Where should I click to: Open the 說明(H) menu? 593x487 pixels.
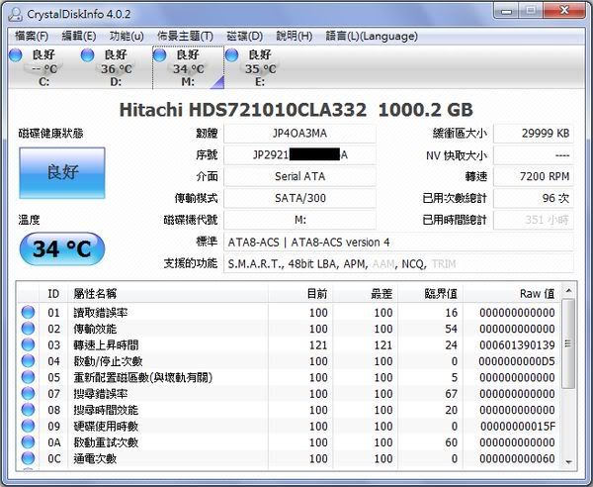[295, 37]
